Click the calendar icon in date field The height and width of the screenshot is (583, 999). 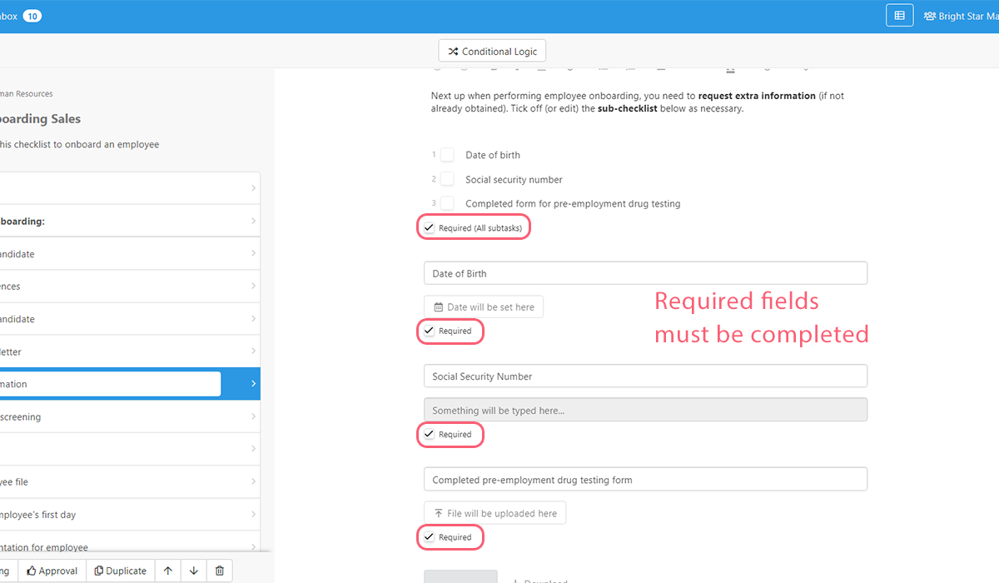click(439, 307)
